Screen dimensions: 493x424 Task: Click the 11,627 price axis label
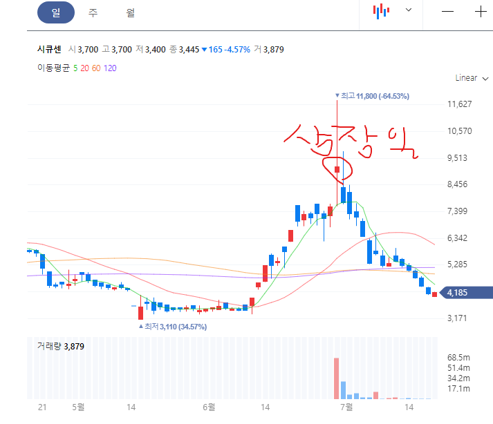[459, 104]
